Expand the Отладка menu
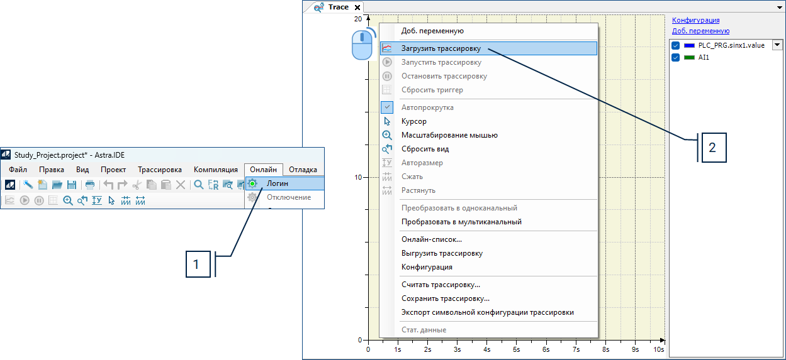The width and height of the screenshot is (786, 360). point(303,170)
